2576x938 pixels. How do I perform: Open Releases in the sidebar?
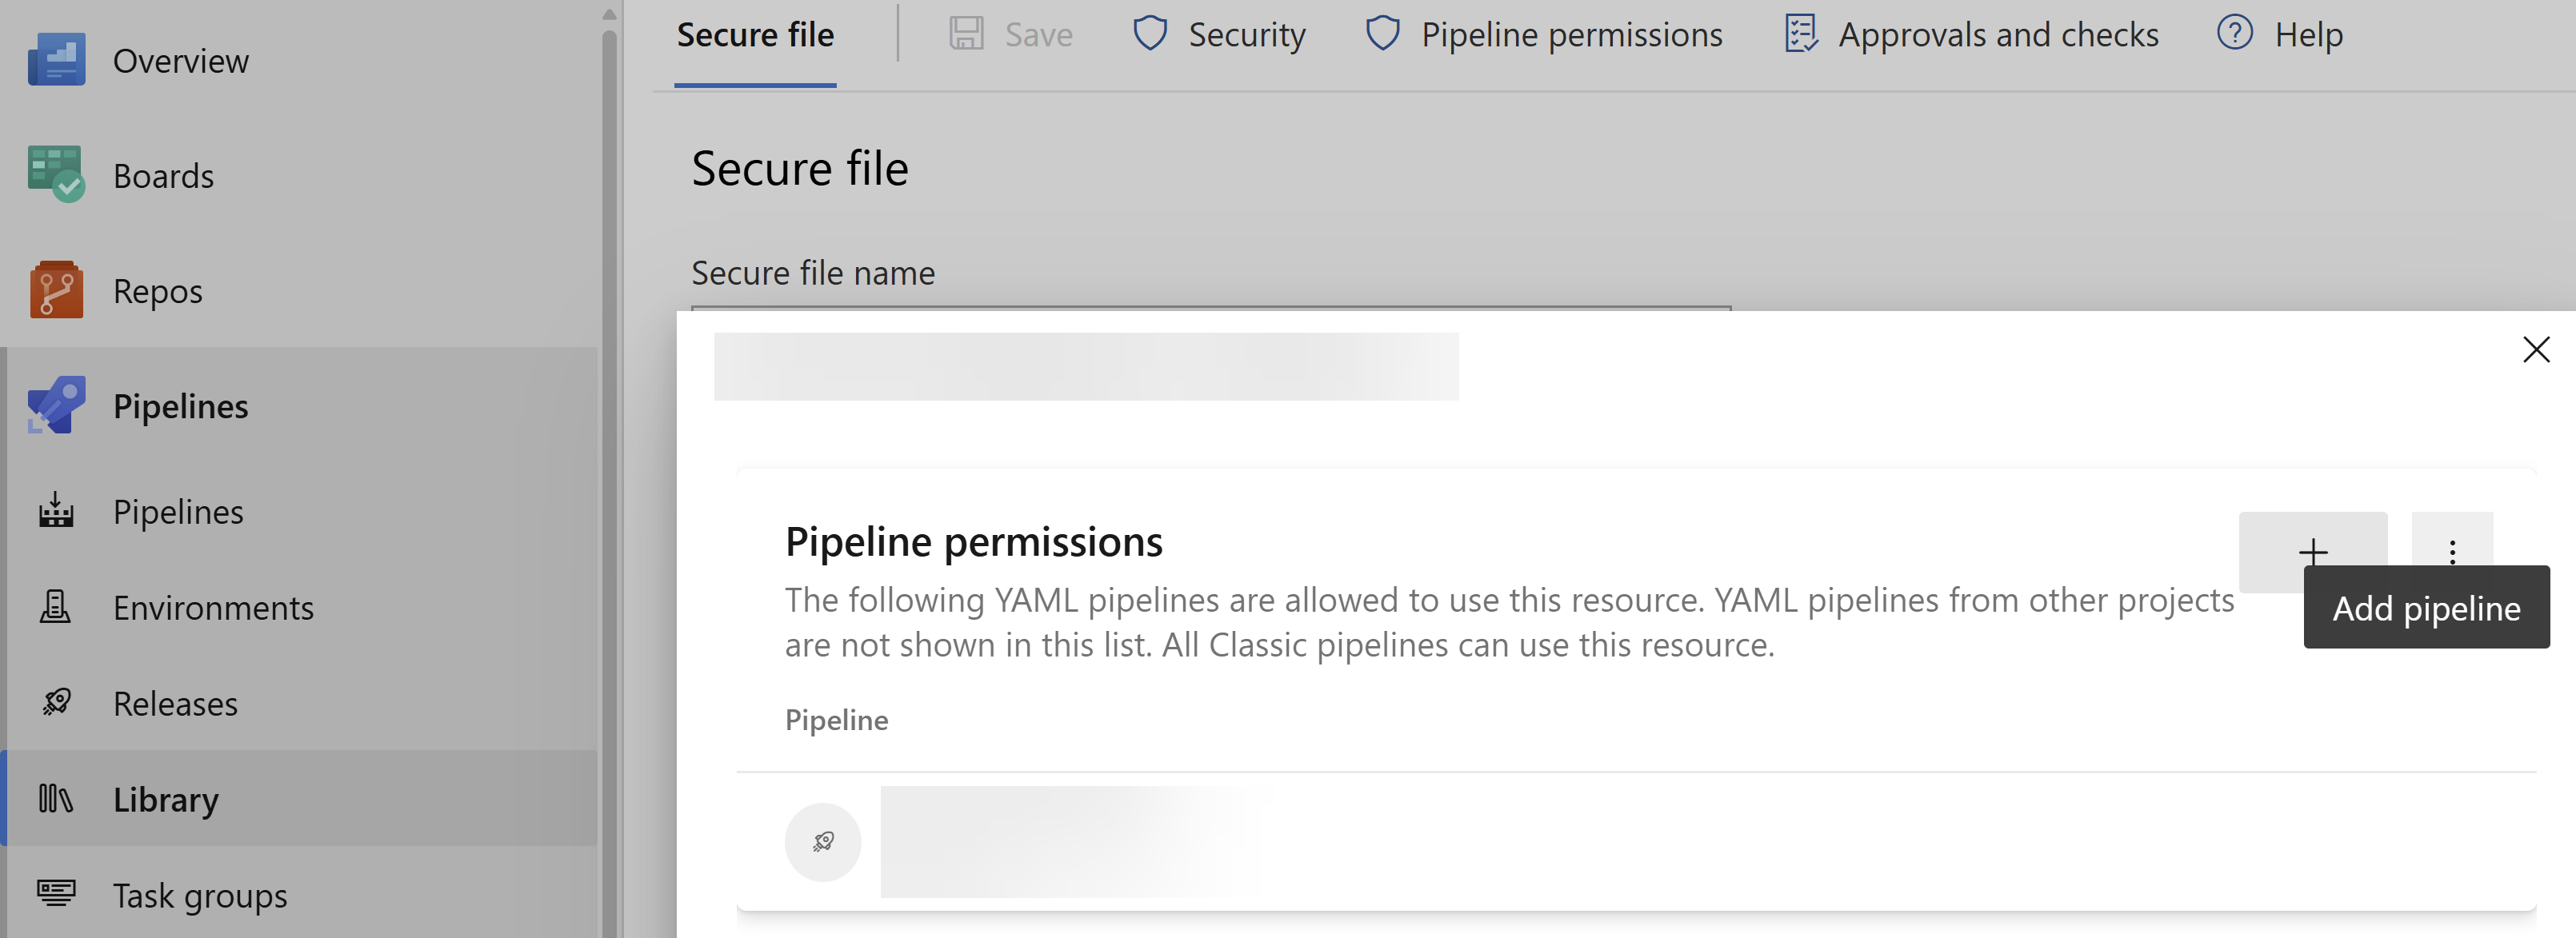175,703
